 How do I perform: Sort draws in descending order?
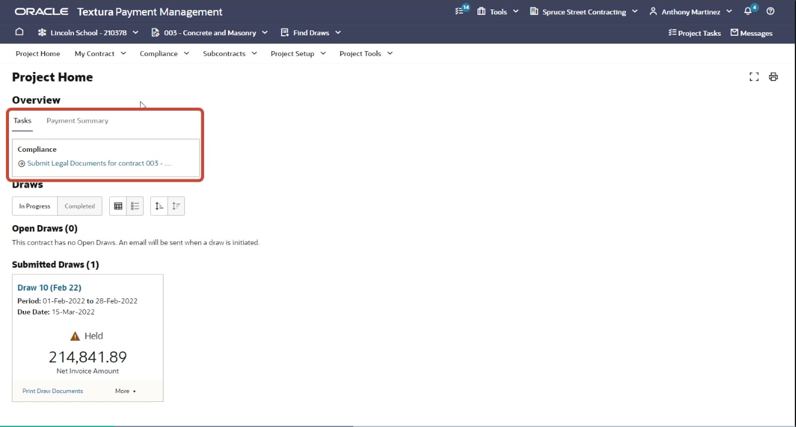pos(176,206)
